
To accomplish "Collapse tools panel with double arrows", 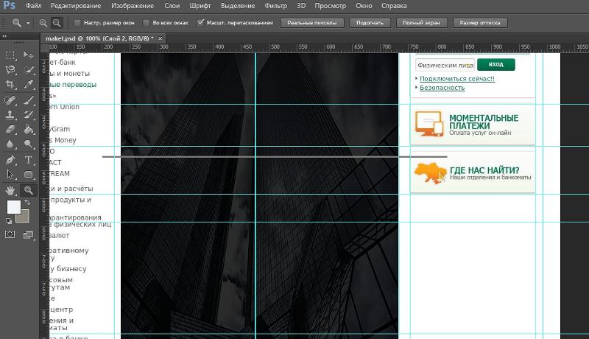I will (4, 36).
